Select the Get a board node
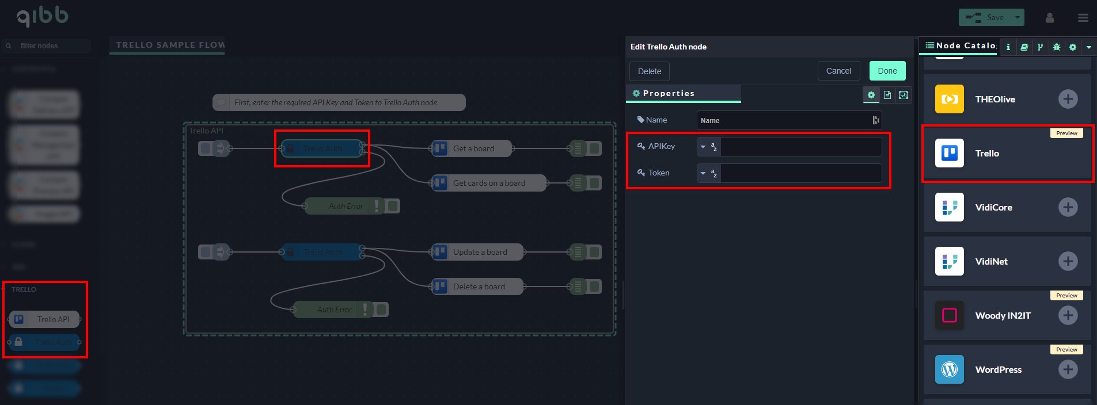Viewport: 1097px width, 405px height. pyautogui.click(x=472, y=148)
